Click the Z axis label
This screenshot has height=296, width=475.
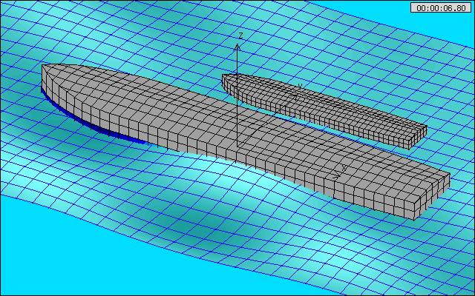(x=240, y=36)
